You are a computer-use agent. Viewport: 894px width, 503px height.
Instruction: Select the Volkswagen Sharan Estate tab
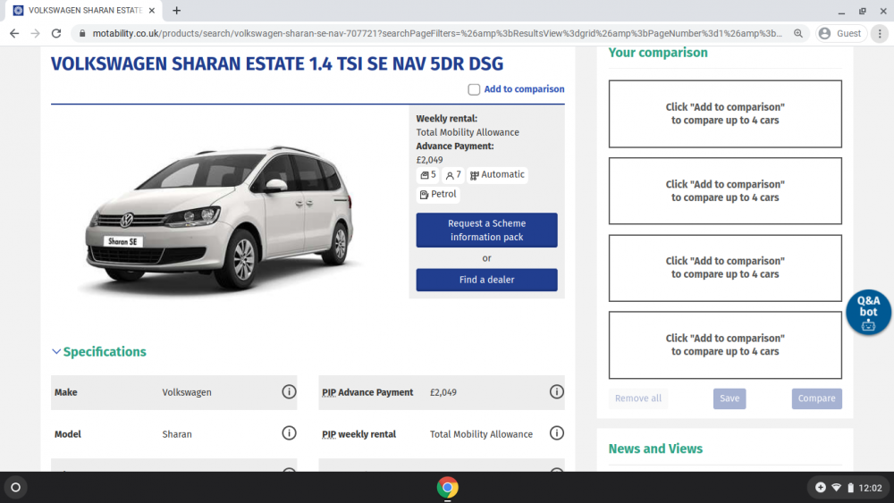pos(84,10)
